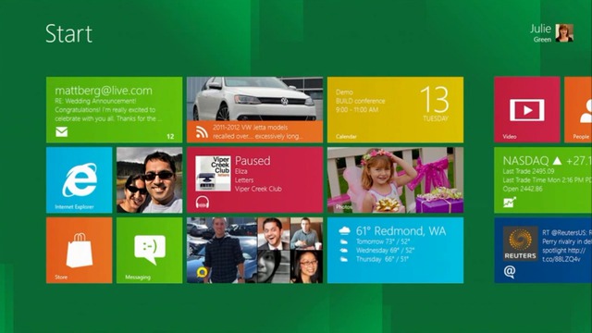
Task: Open the Video play tile
Action: 527,109
